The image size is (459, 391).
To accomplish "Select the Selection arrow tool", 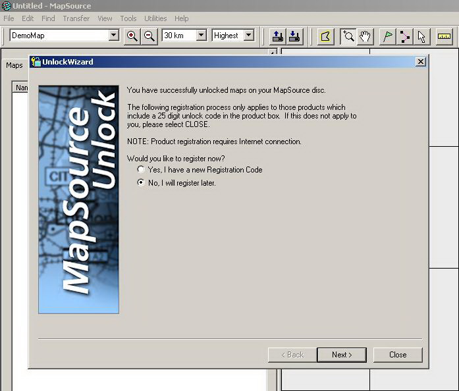I will [x=421, y=36].
